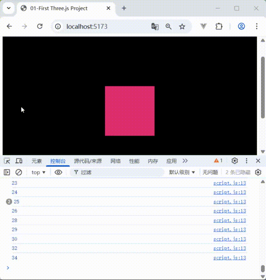The width and height of the screenshot is (266, 280).
Task: Open a new browser tab
Action: tap(124, 8)
